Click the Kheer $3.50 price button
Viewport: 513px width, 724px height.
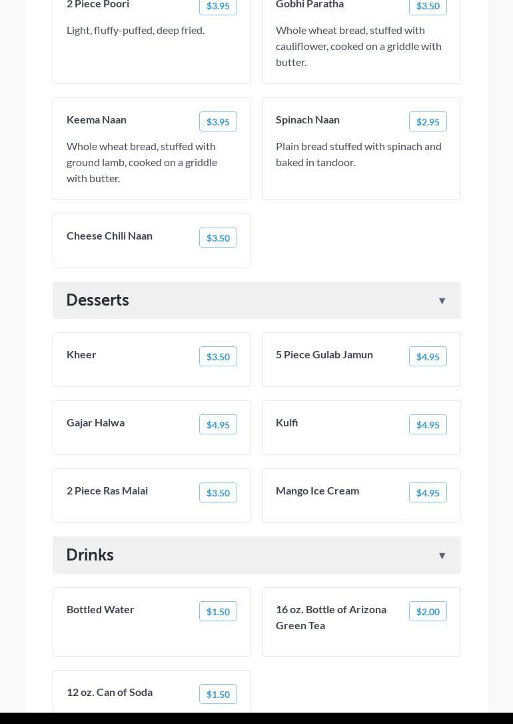218,356
